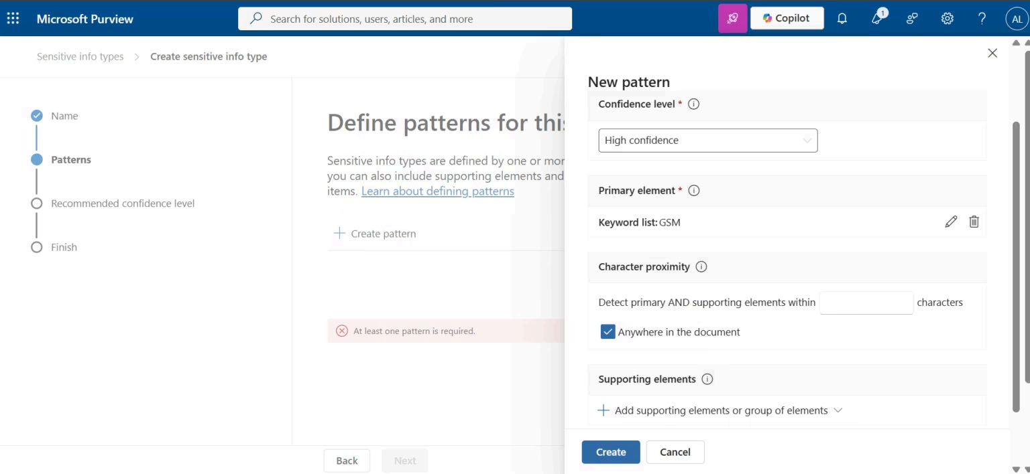Click the character proximity number field

coord(866,303)
